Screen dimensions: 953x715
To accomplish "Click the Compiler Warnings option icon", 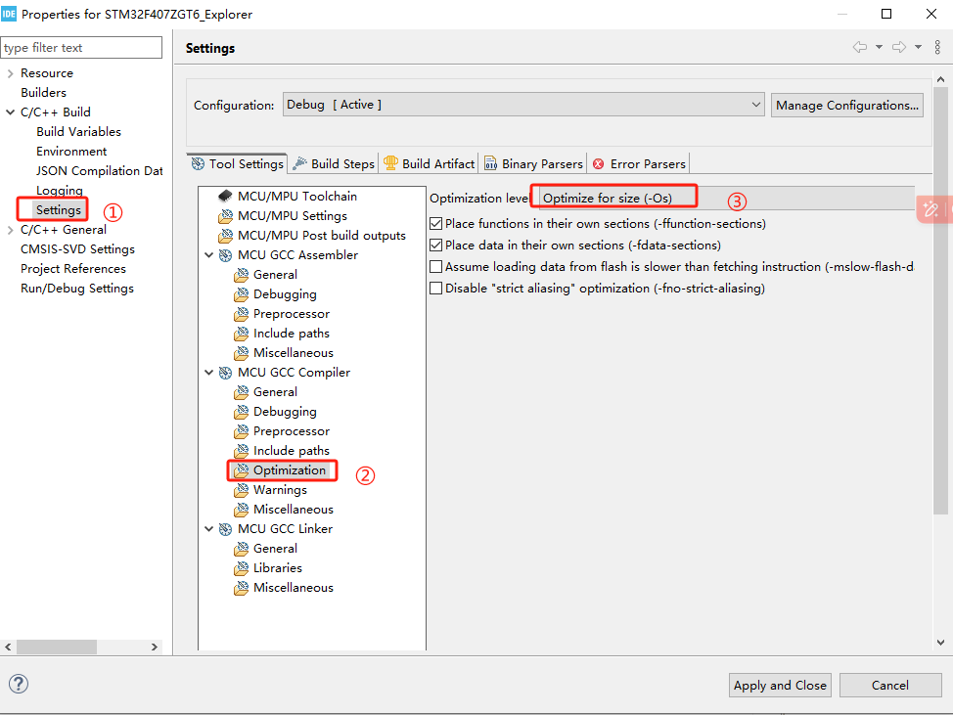I will click(x=242, y=490).
